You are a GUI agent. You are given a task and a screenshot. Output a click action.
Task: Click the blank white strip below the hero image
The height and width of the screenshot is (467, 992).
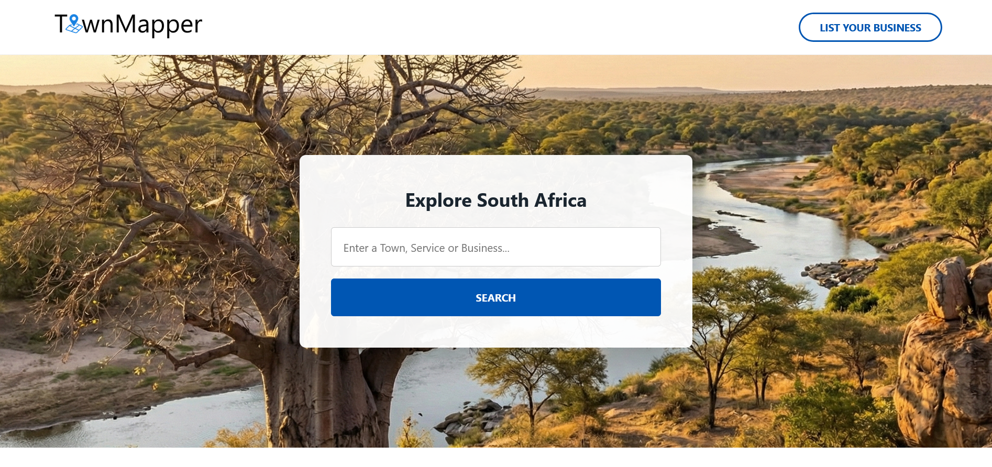pyautogui.click(x=495, y=458)
